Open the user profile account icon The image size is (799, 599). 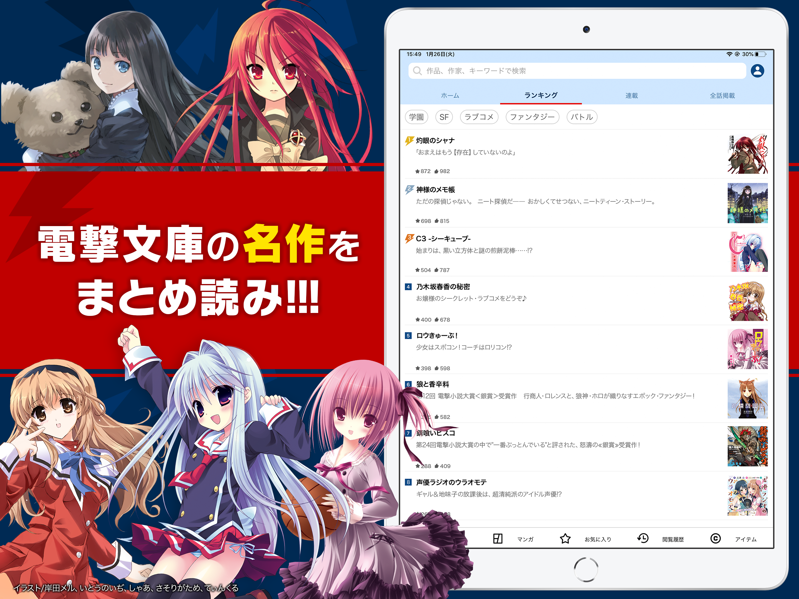757,71
